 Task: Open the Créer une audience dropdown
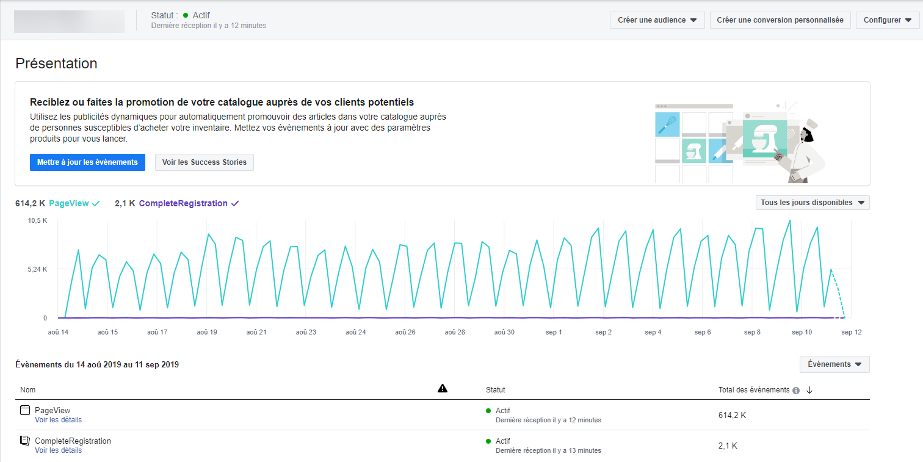point(657,20)
